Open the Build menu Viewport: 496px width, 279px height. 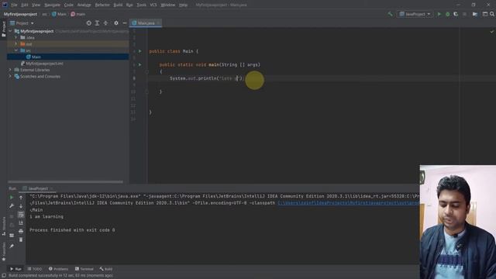118,5
